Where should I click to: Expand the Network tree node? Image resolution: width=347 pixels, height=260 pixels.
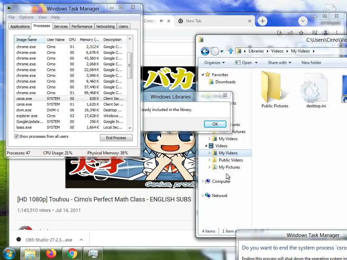203,195
